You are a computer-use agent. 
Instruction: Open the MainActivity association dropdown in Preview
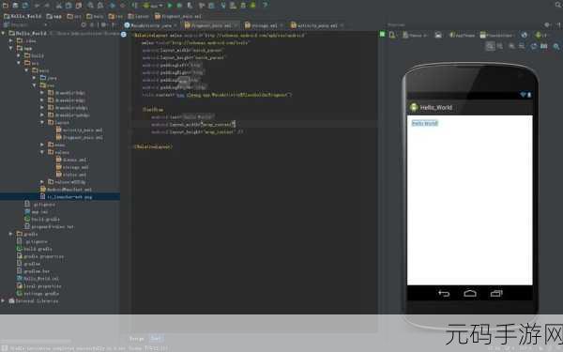496,35
